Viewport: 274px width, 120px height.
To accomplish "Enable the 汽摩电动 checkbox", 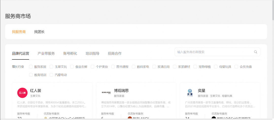I will tap(52, 75).
